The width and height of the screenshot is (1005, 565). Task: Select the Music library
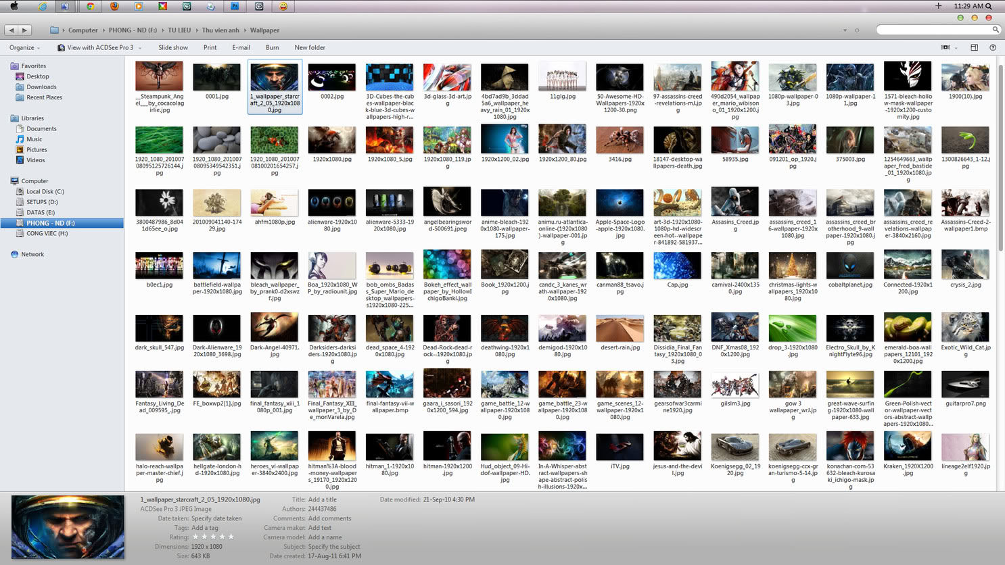pyautogui.click(x=34, y=139)
